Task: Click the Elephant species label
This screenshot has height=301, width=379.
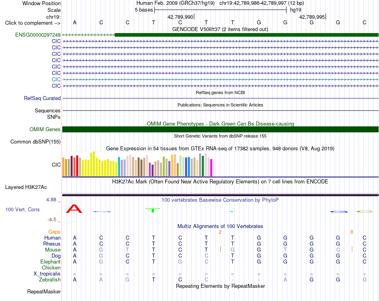Action: click(x=50, y=262)
